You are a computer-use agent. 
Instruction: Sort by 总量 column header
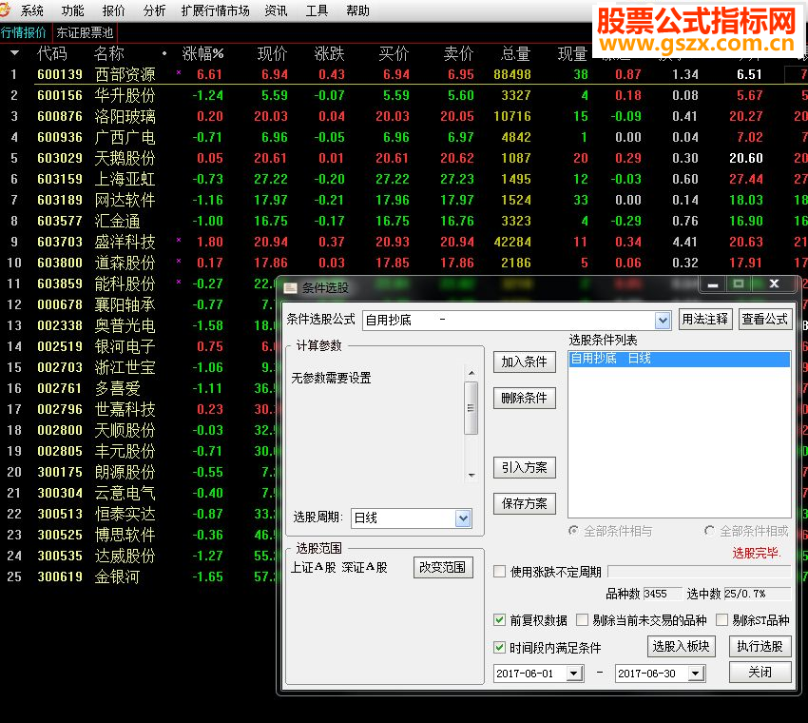coord(515,53)
